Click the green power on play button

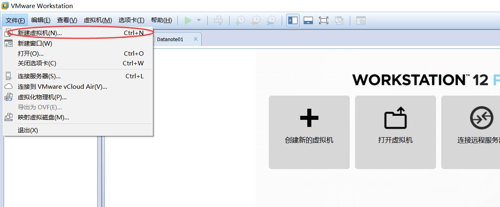tap(188, 20)
